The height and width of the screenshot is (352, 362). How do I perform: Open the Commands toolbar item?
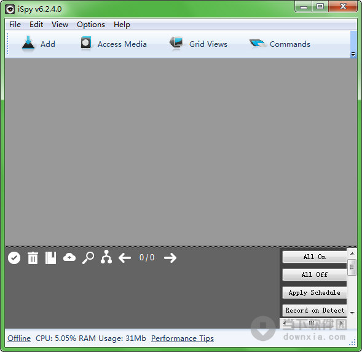click(x=280, y=44)
